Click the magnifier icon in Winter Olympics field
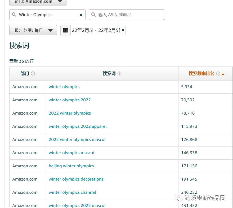 [14, 15]
